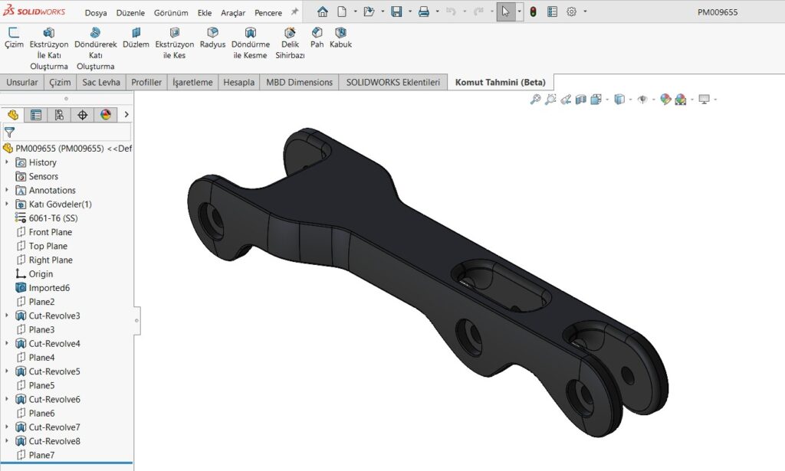This screenshot has height=471, width=785.
Task: Expand the Katı Gövdeler(1) folder
Action: (x=7, y=204)
